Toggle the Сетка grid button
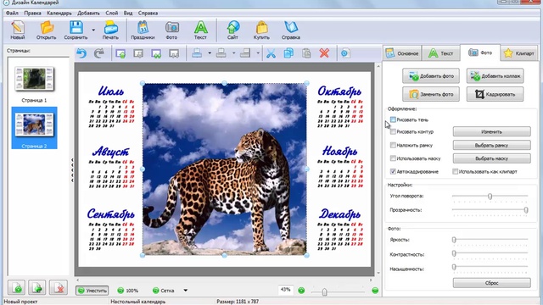The height and width of the screenshot is (305, 543). coord(164,291)
